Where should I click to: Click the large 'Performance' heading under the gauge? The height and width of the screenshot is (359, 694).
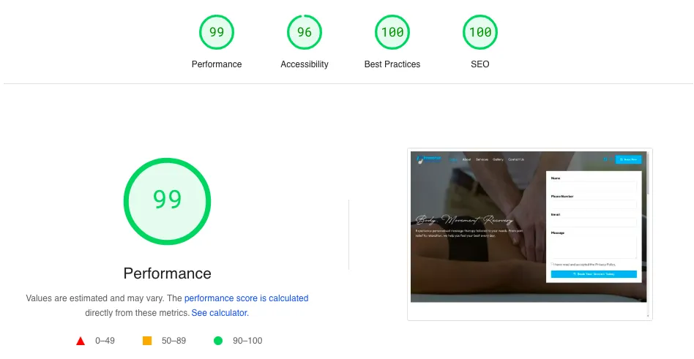[x=168, y=273]
